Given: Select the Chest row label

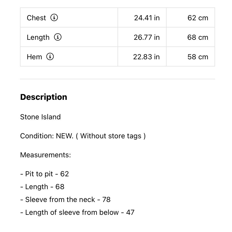Looking at the screenshot, I should coord(36,18).
